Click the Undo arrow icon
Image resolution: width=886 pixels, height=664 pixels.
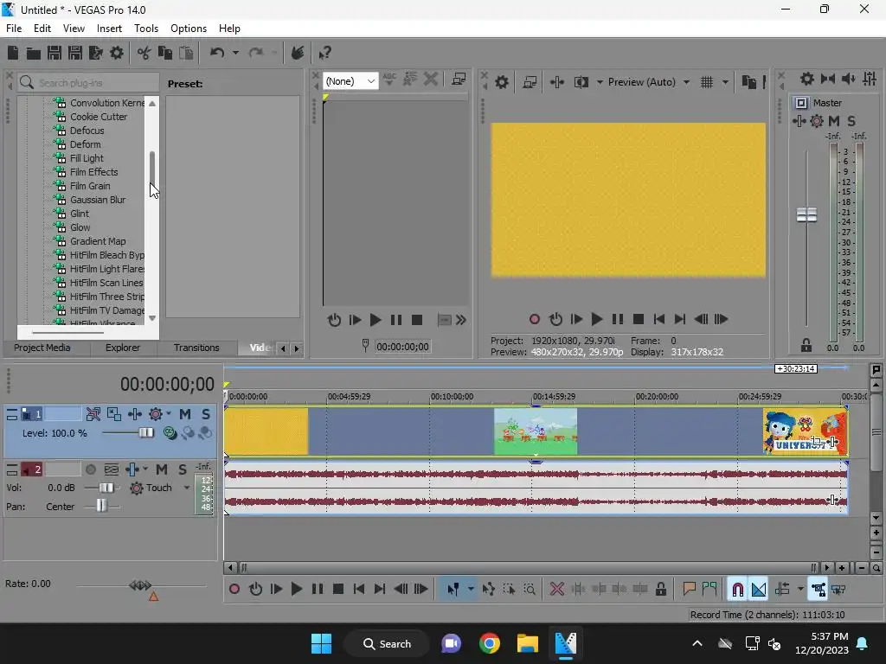[217, 53]
